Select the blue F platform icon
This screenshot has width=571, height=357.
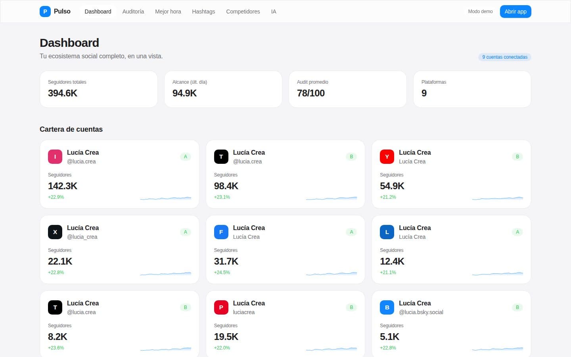tap(221, 232)
